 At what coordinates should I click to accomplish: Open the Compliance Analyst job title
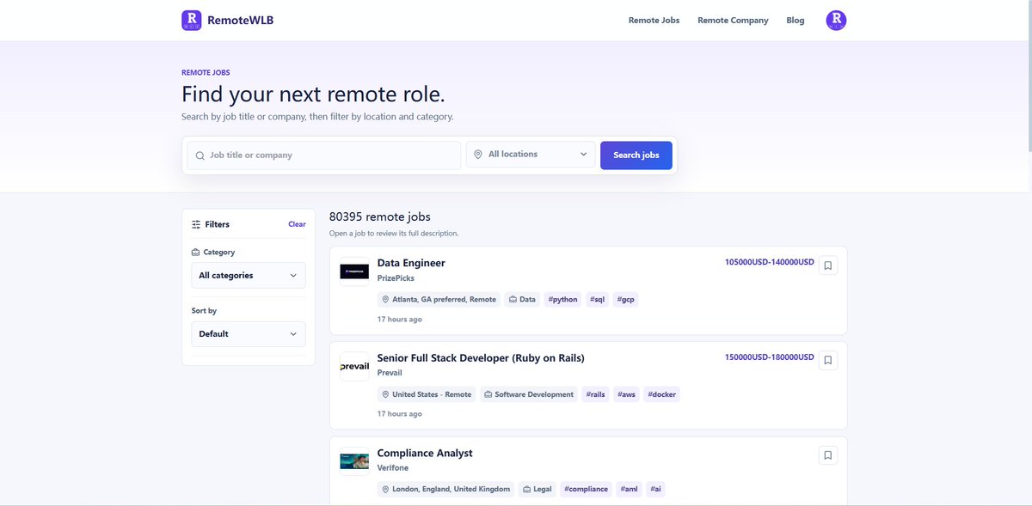(x=425, y=454)
